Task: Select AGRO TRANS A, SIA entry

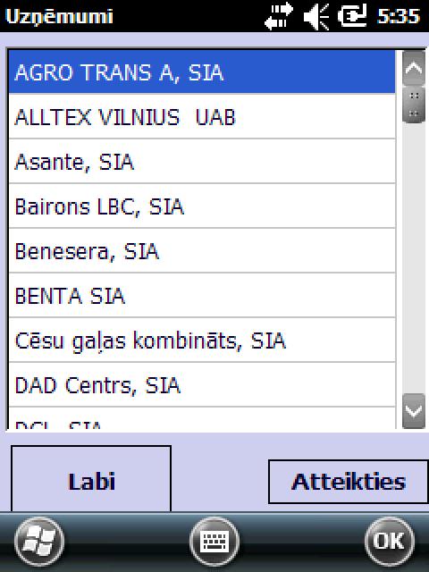Action: (x=202, y=71)
